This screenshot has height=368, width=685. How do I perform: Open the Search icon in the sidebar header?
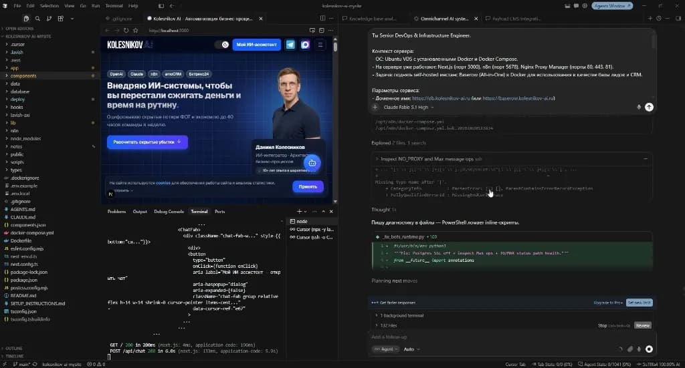tap(37, 19)
